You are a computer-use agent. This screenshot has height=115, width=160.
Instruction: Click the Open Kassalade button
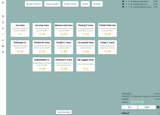tap(64, 112)
